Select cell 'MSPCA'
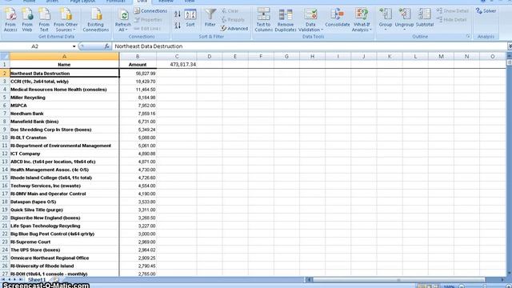 tap(64, 106)
